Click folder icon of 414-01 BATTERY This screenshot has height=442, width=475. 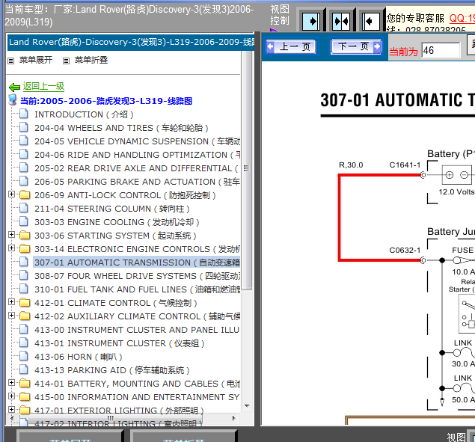point(25,383)
